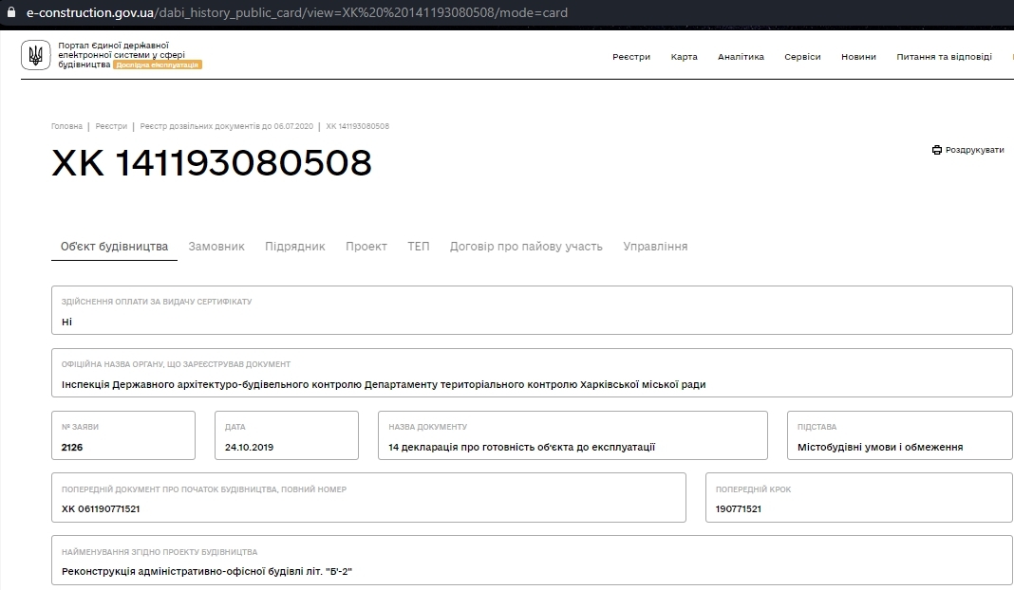Image resolution: width=1014 pixels, height=590 pixels.
Task: Switch to the ТЕП tab
Action: [x=419, y=247]
